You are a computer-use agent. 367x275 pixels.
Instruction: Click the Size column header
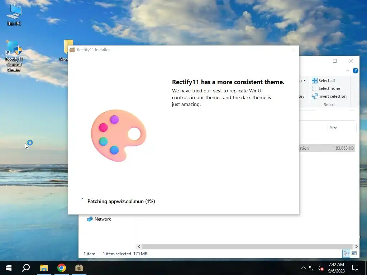click(x=334, y=128)
